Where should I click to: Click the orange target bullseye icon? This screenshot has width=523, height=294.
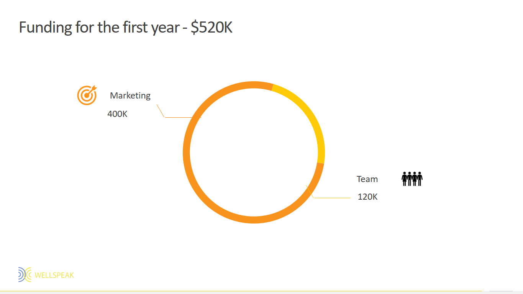(x=87, y=95)
